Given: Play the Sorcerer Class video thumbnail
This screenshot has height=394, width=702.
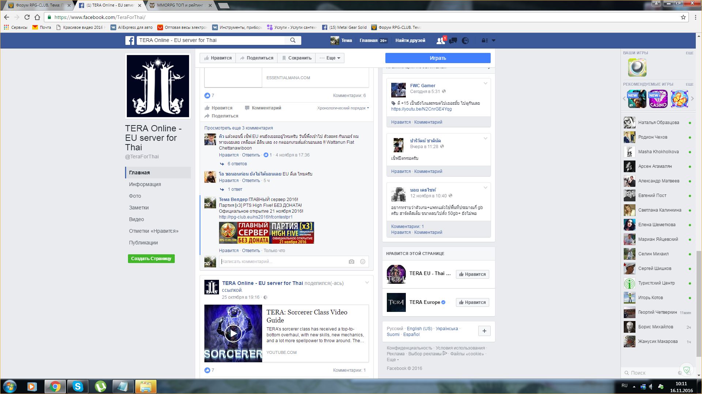Looking at the screenshot, I should (233, 333).
